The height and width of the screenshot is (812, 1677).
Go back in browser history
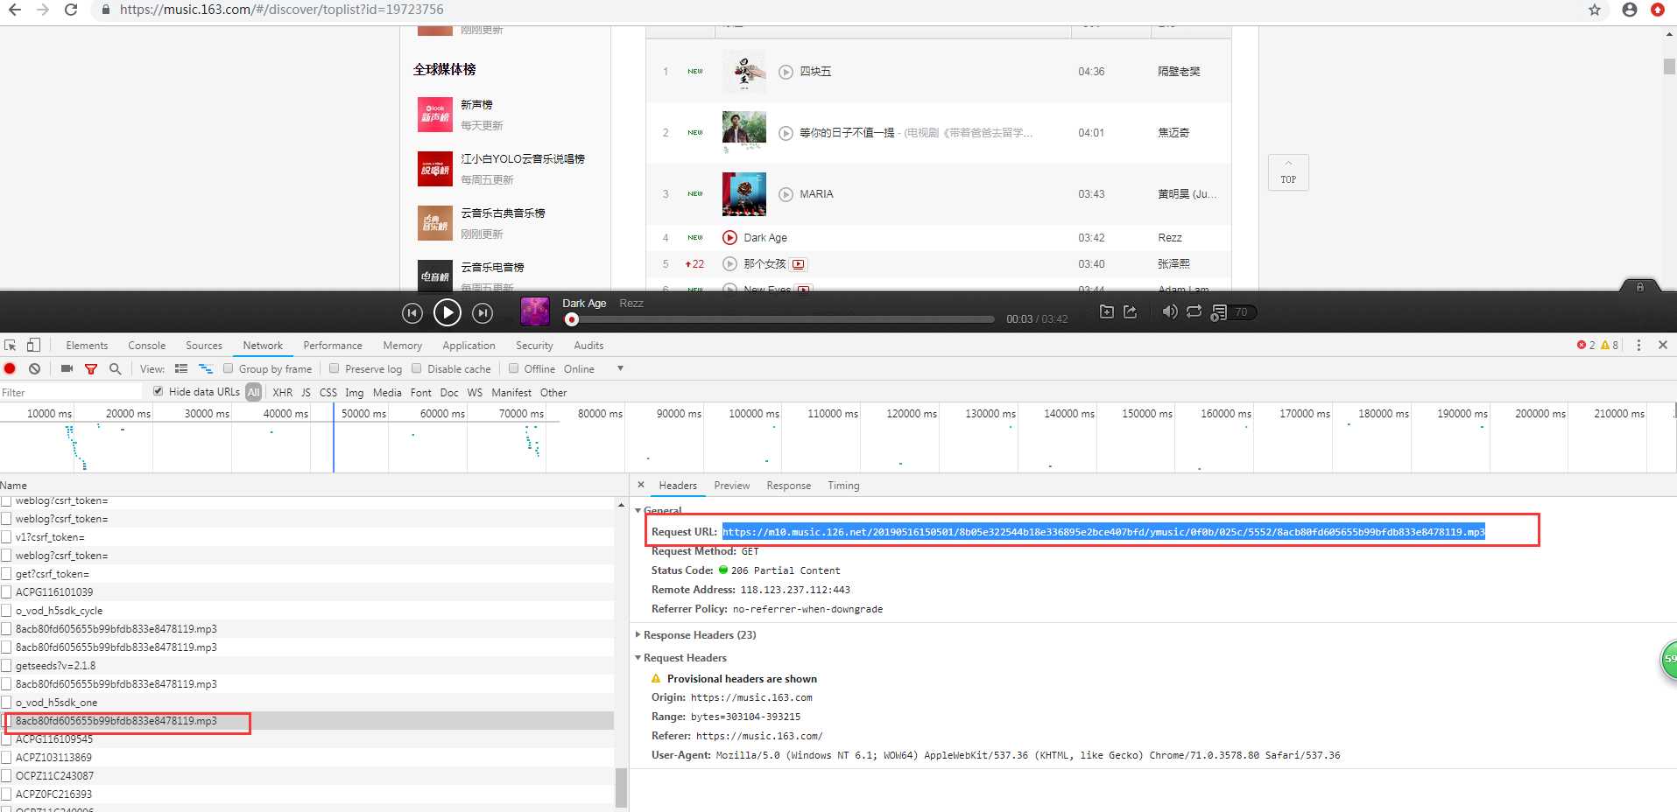pos(15,10)
